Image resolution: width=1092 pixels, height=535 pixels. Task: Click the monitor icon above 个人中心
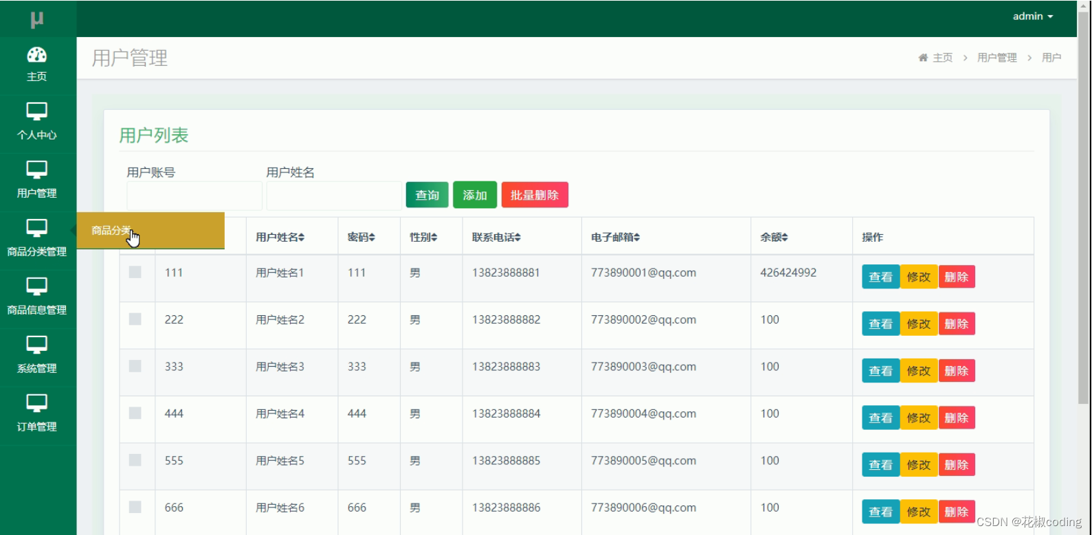[x=37, y=111]
